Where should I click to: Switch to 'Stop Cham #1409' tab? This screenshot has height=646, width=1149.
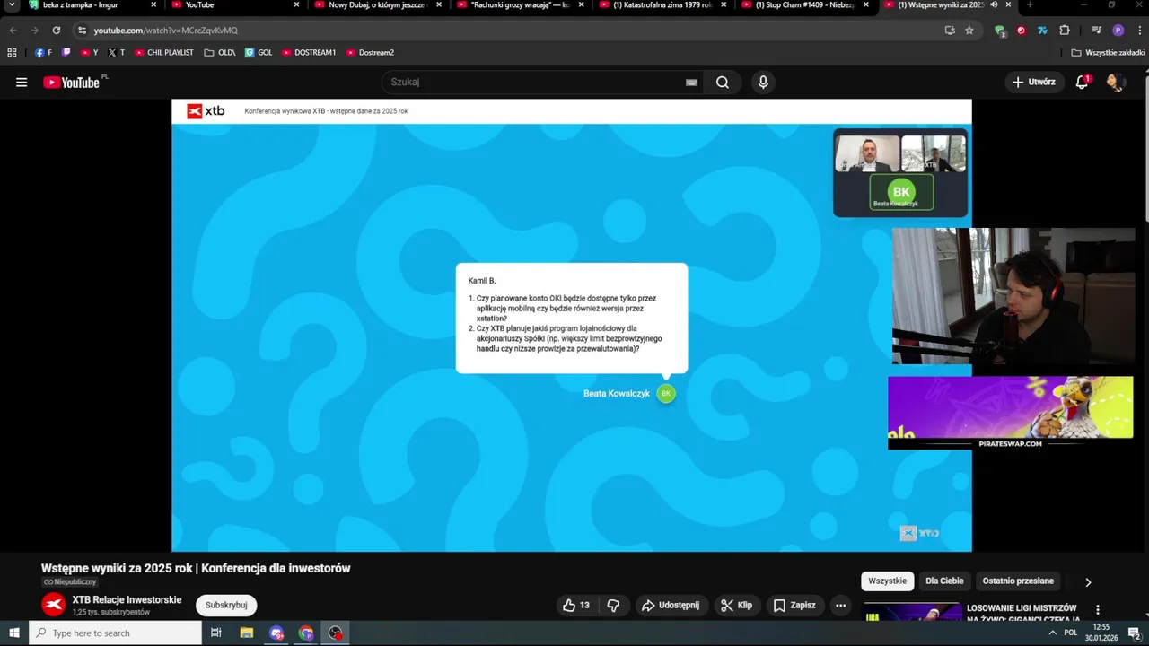pyautogui.click(x=805, y=5)
